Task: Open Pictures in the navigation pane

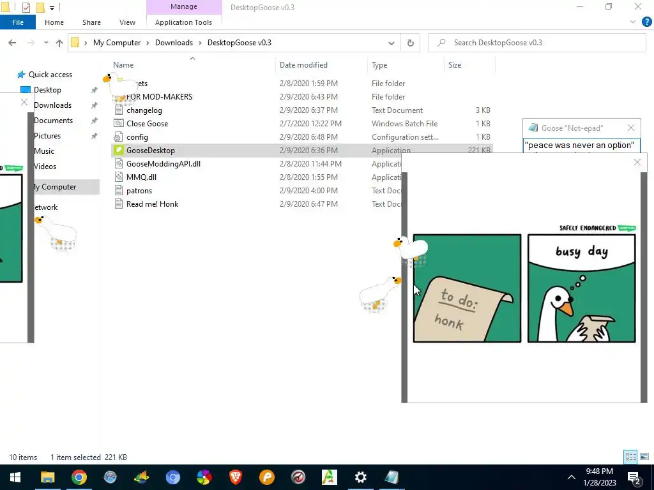Action: click(x=47, y=136)
